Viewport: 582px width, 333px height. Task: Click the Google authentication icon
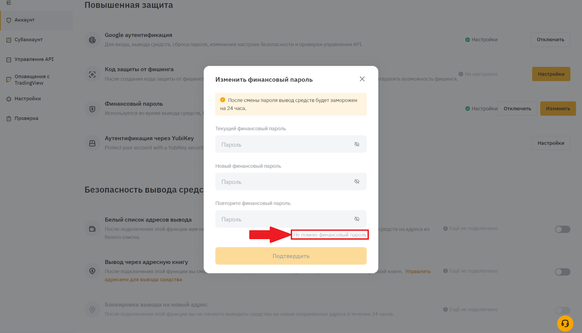click(x=92, y=40)
